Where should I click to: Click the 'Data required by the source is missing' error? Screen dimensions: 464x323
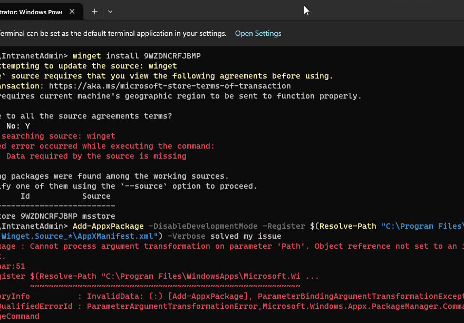(96, 156)
